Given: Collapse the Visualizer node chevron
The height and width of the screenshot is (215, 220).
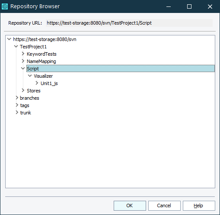Looking at the screenshot, I should point(30,76).
